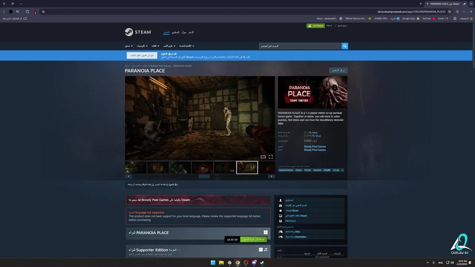Click the store search magnifier button
This screenshot has height=267, width=475.
click(x=345, y=46)
